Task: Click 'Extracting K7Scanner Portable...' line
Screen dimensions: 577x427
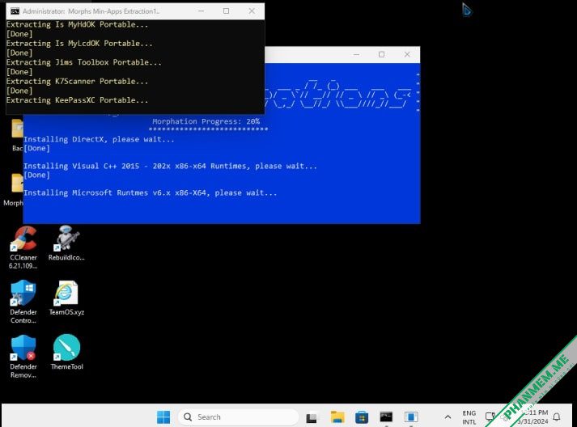Action: (x=77, y=82)
